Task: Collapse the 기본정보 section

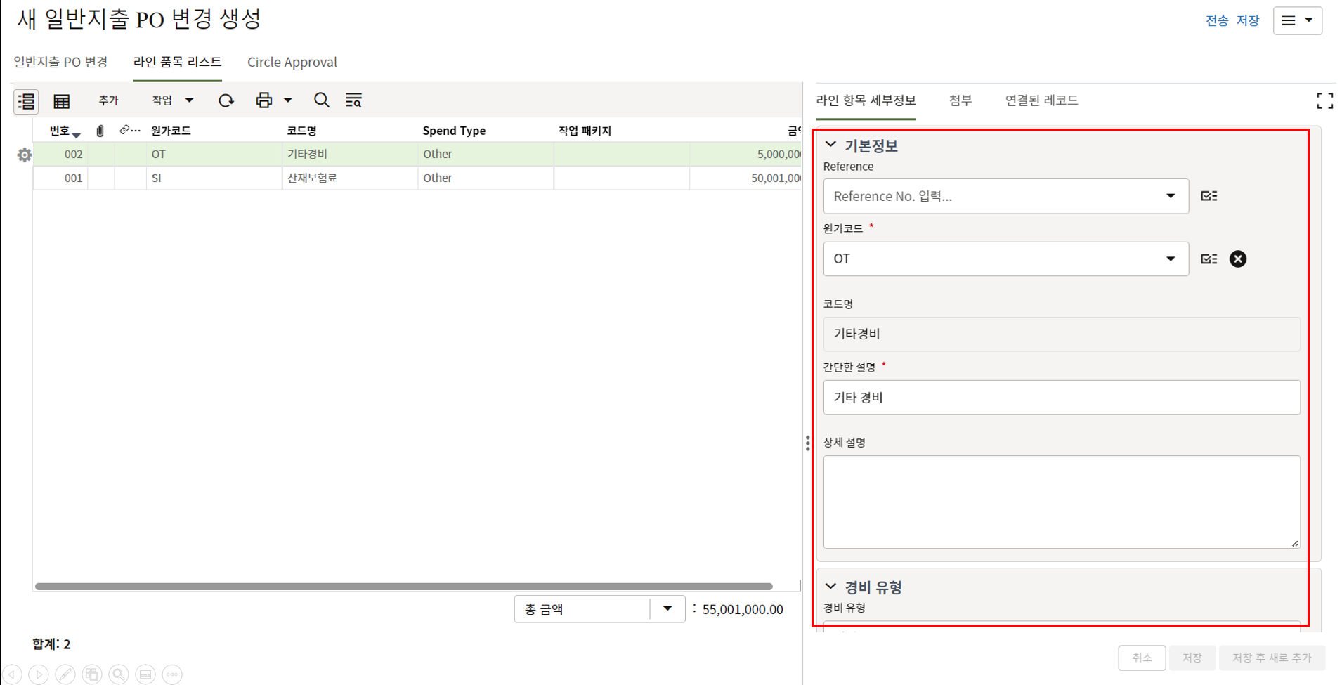Action: click(x=831, y=145)
